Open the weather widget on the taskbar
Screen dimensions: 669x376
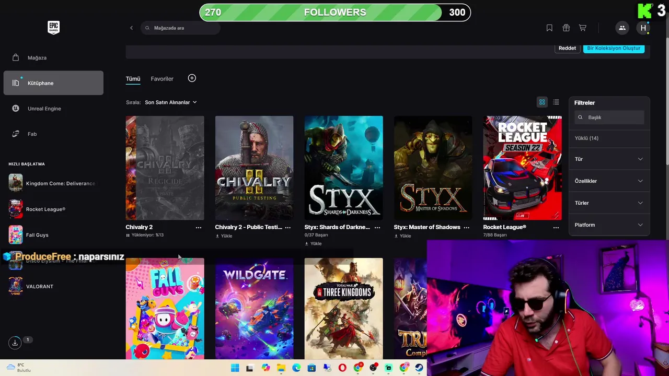pyautogui.click(x=18, y=368)
